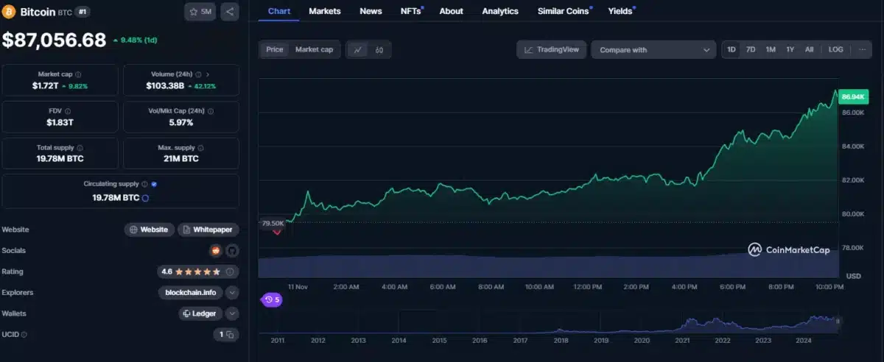
Task: Click the 5.97% Vol/Mkt Cap value
Action: click(181, 122)
